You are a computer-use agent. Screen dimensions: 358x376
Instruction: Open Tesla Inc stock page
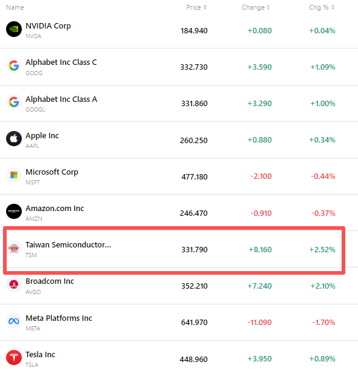41,354
